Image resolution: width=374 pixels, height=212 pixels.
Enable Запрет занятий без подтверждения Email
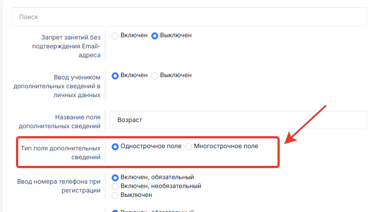[x=115, y=35]
